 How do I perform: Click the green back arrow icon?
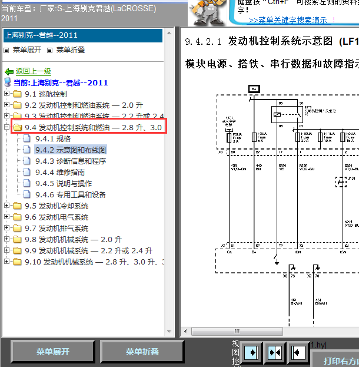point(9,72)
